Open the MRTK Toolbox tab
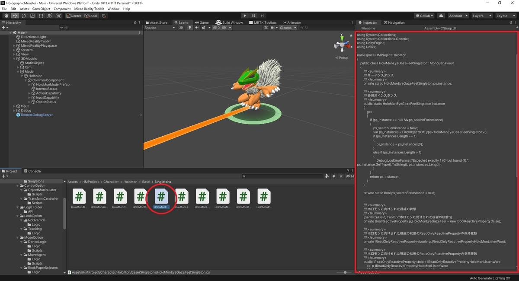519x281 pixels. click(263, 22)
